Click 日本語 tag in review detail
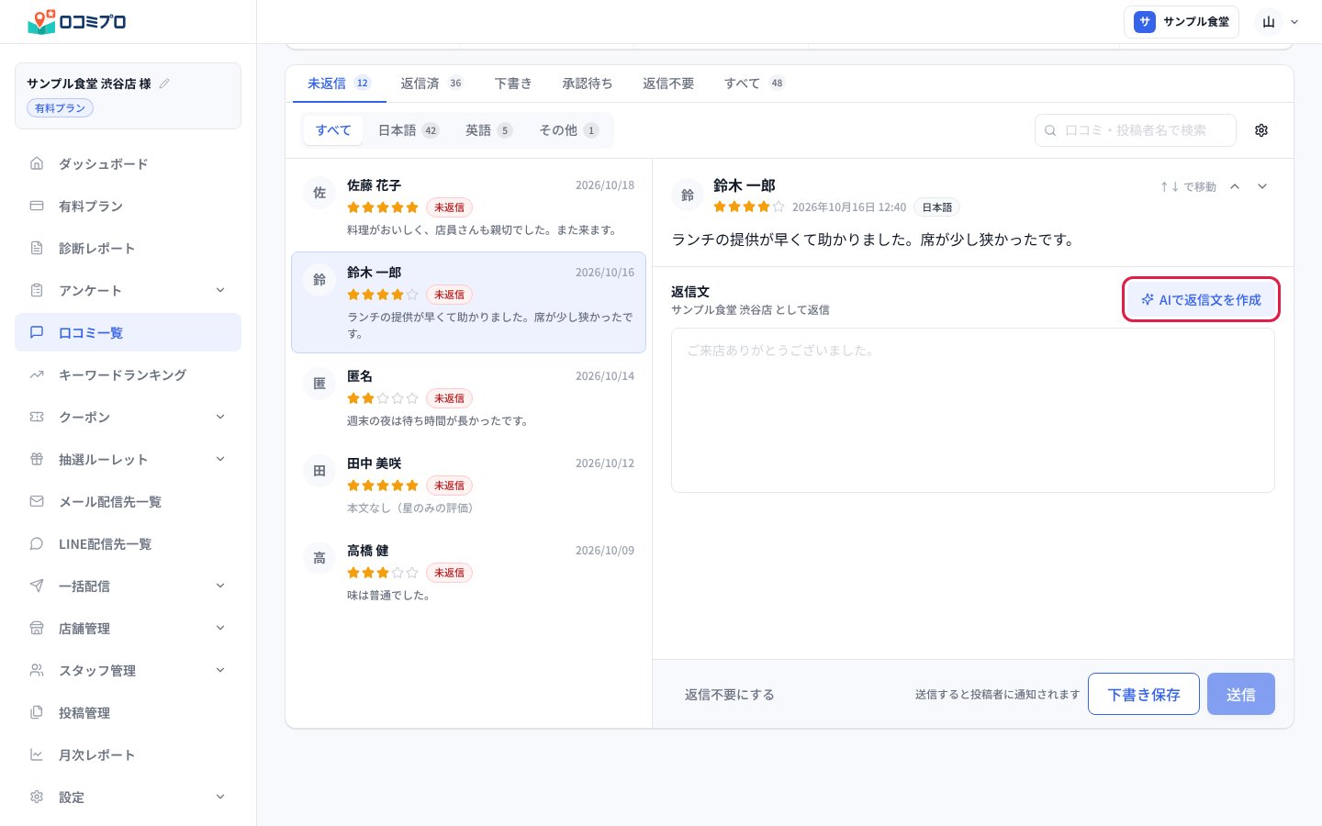 pyautogui.click(x=936, y=207)
